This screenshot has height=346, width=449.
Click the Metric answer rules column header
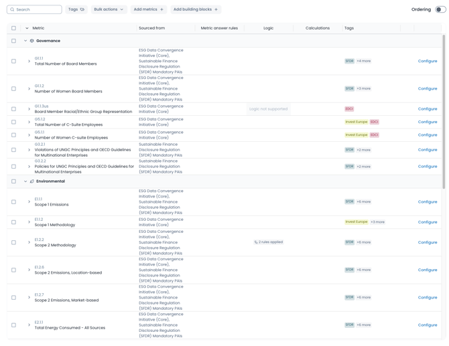219,28
